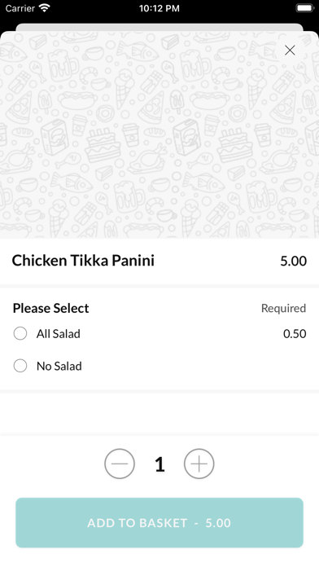Increase quantity with the plus icon
The height and width of the screenshot is (567, 319).
tap(199, 464)
